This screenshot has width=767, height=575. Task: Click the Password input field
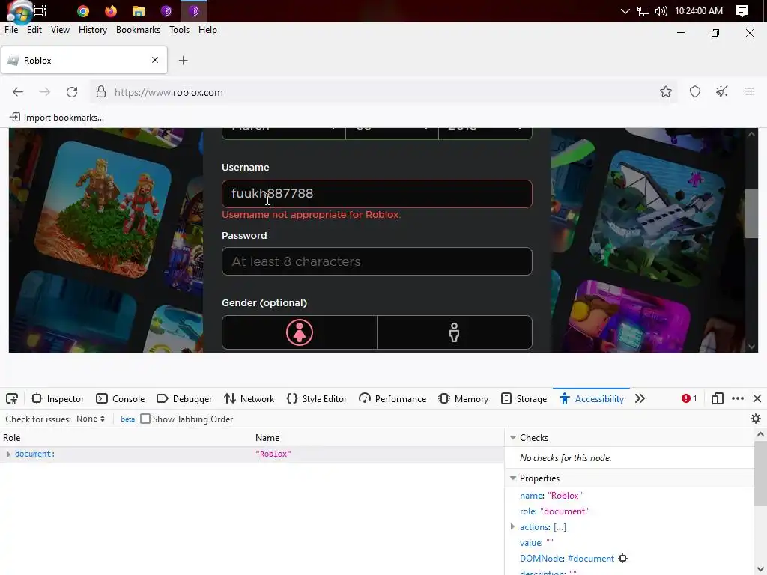click(x=377, y=261)
